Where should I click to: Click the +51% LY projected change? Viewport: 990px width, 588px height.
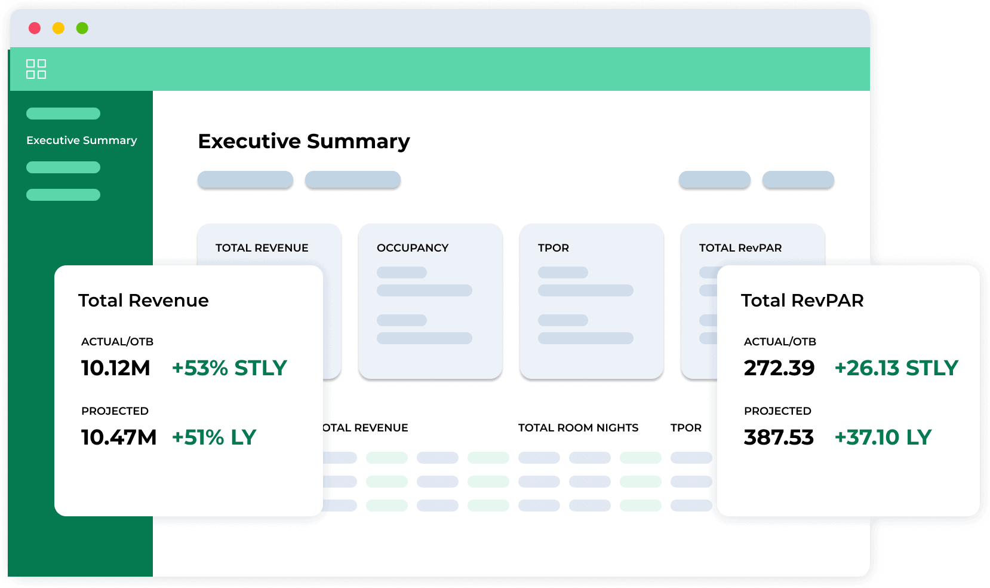coord(214,437)
